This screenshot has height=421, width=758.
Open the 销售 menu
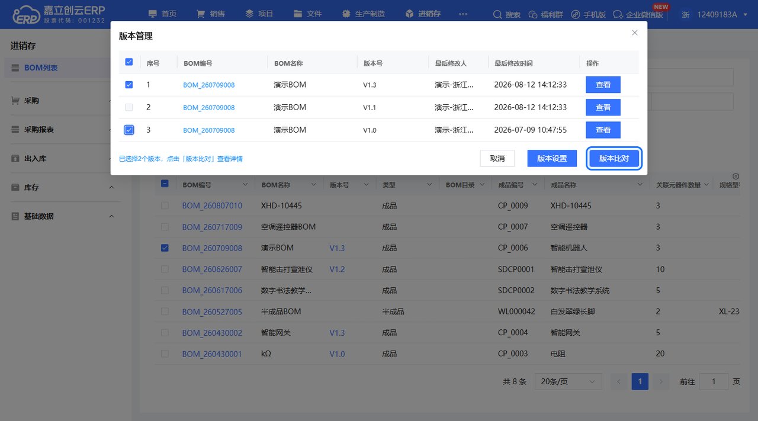pyautogui.click(x=211, y=14)
